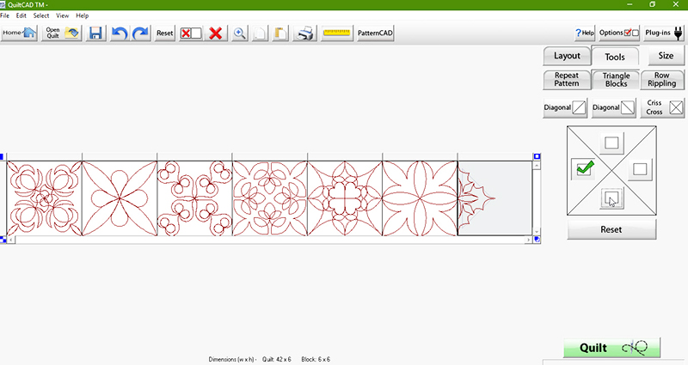
Task: Click the red X delete icon
Action: point(216,33)
